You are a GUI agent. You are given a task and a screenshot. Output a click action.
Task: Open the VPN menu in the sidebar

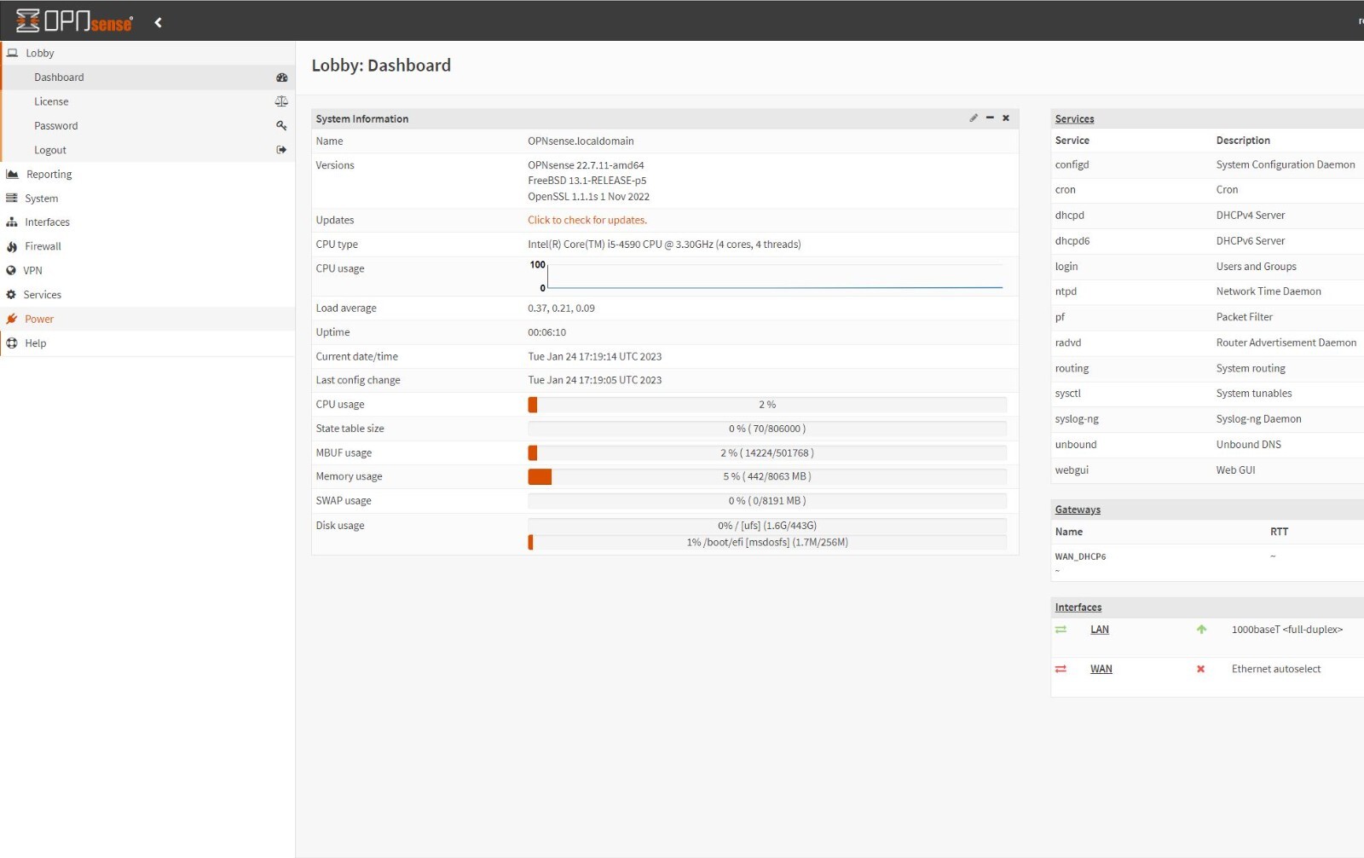click(32, 270)
